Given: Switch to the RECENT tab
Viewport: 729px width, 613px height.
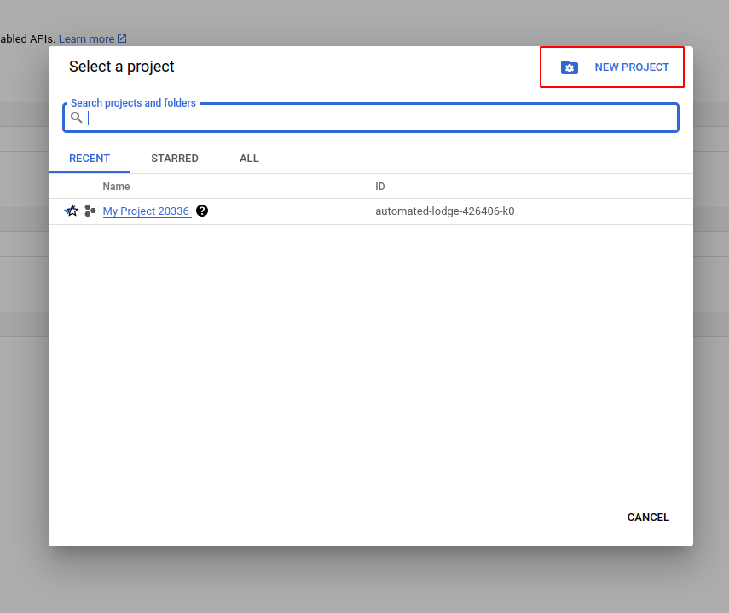Looking at the screenshot, I should pyautogui.click(x=90, y=159).
